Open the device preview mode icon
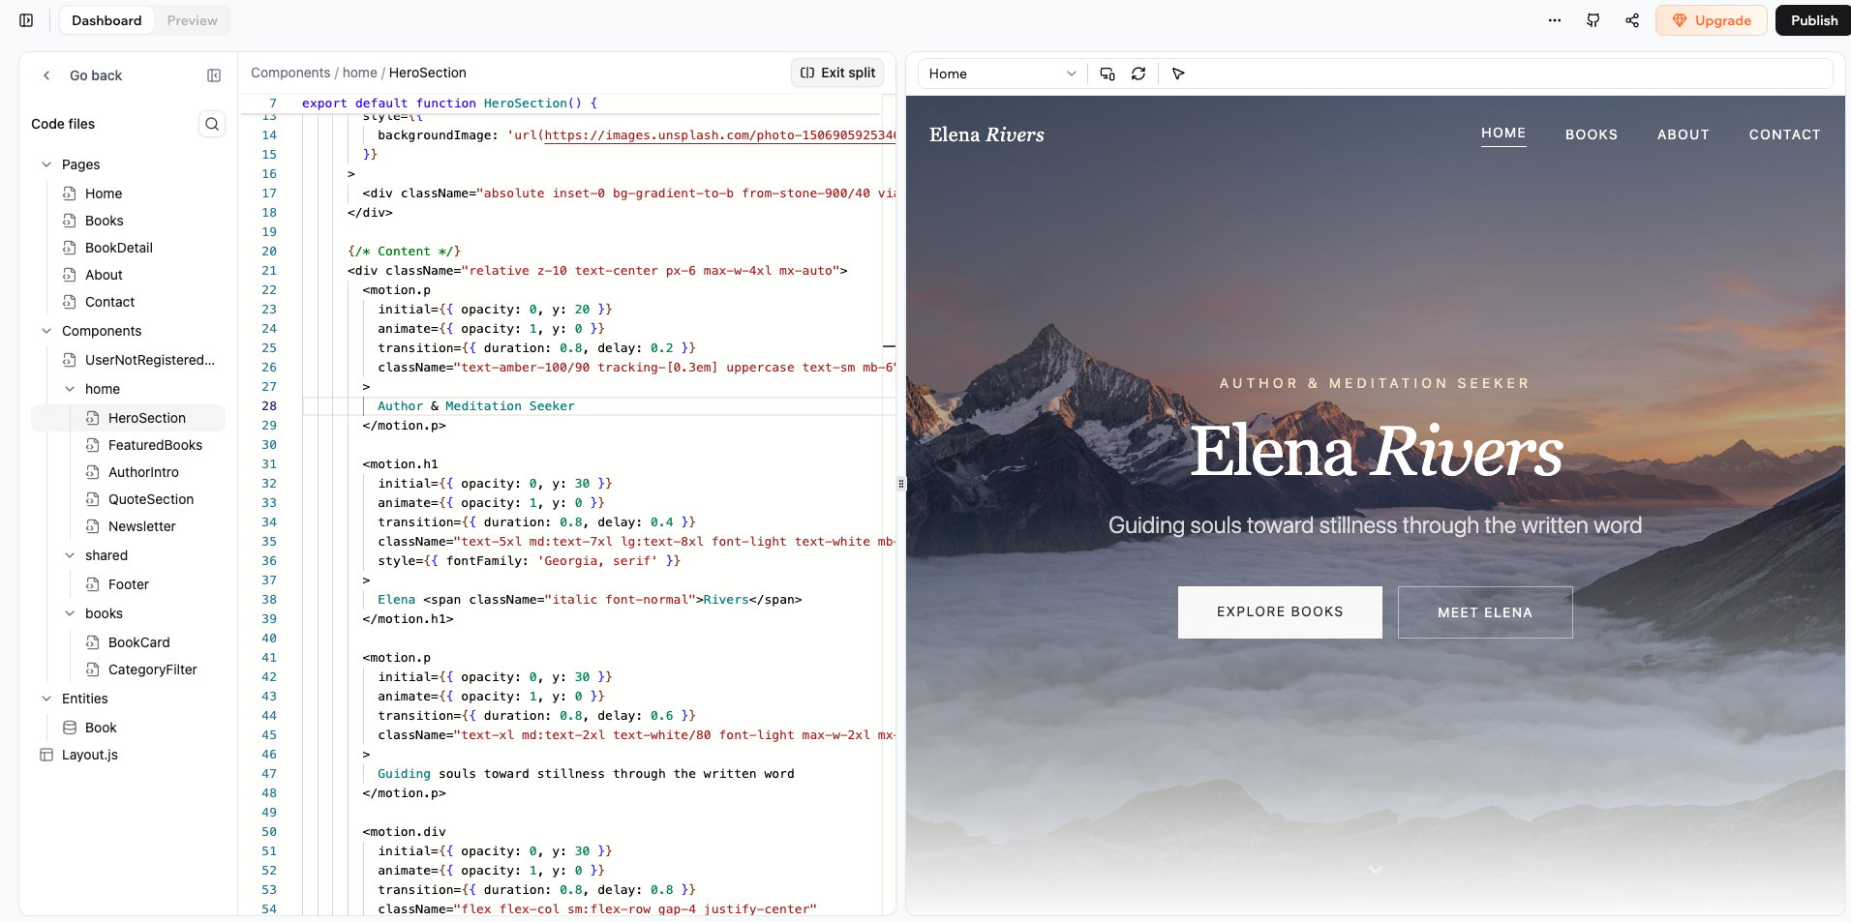 coord(1107,74)
